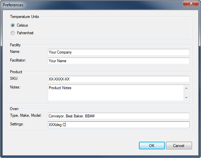
Task: Click into the SKU text box
Action: coord(119,79)
